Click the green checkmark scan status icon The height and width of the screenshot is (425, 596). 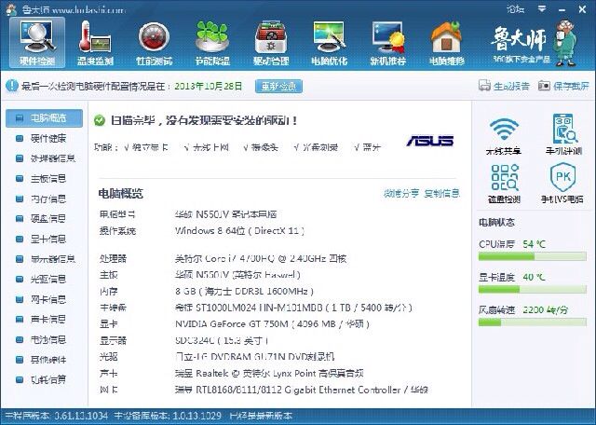[x=100, y=120]
